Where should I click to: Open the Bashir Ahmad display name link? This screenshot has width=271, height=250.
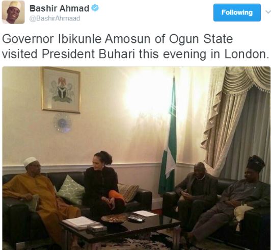(x=59, y=8)
